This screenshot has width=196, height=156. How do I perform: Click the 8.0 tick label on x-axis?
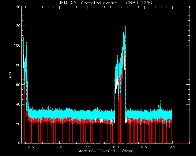[x=116, y=147]
